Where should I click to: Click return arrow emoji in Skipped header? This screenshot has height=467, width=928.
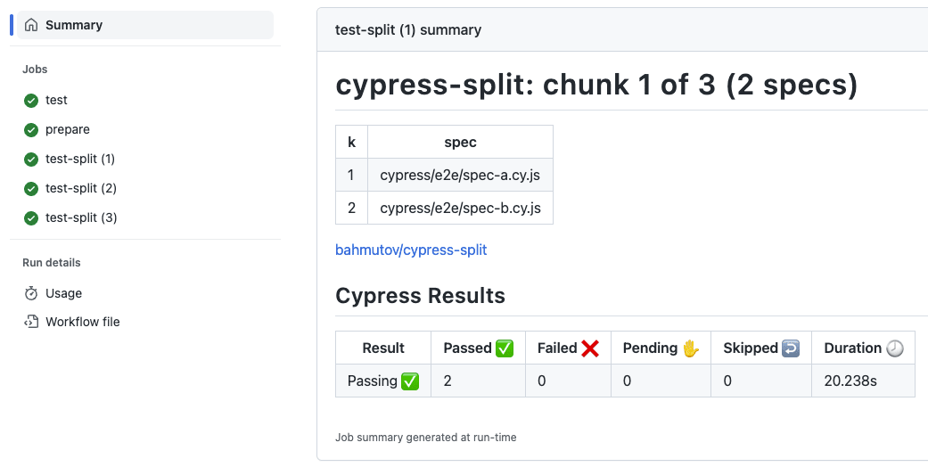click(791, 348)
